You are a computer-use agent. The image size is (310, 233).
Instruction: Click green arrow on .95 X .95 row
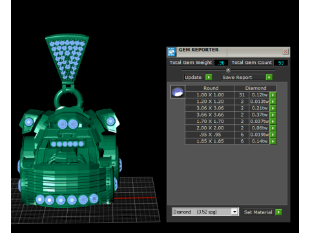[x=273, y=135]
